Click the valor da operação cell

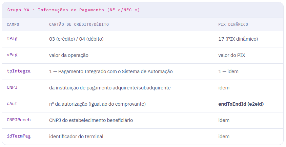(x=69, y=55)
